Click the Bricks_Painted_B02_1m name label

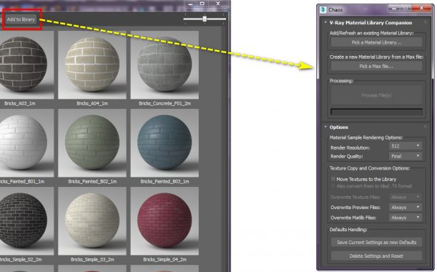coord(92,182)
